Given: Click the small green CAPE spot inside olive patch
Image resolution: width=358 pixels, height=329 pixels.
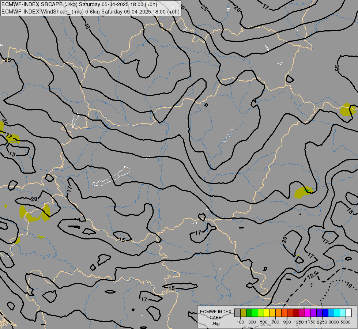Looking at the screenshot, I should (x=307, y=190).
